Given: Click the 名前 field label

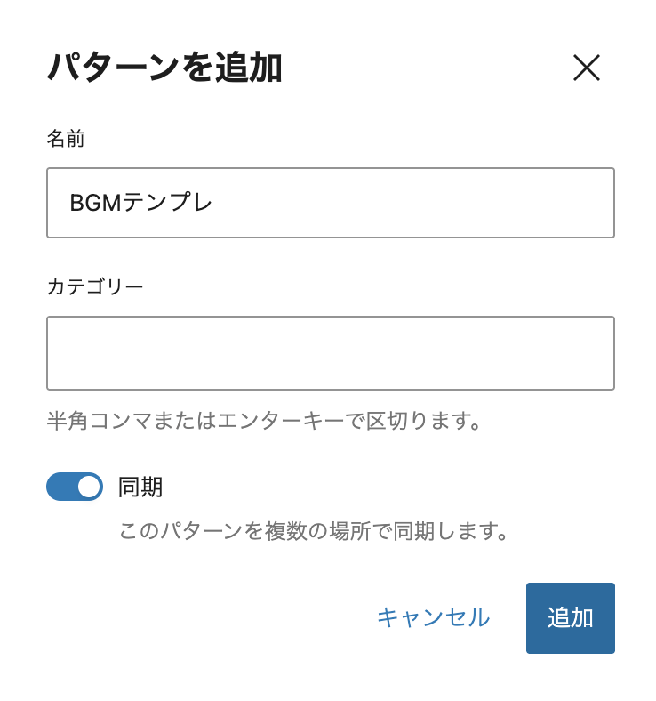Looking at the screenshot, I should coord(66,139).
